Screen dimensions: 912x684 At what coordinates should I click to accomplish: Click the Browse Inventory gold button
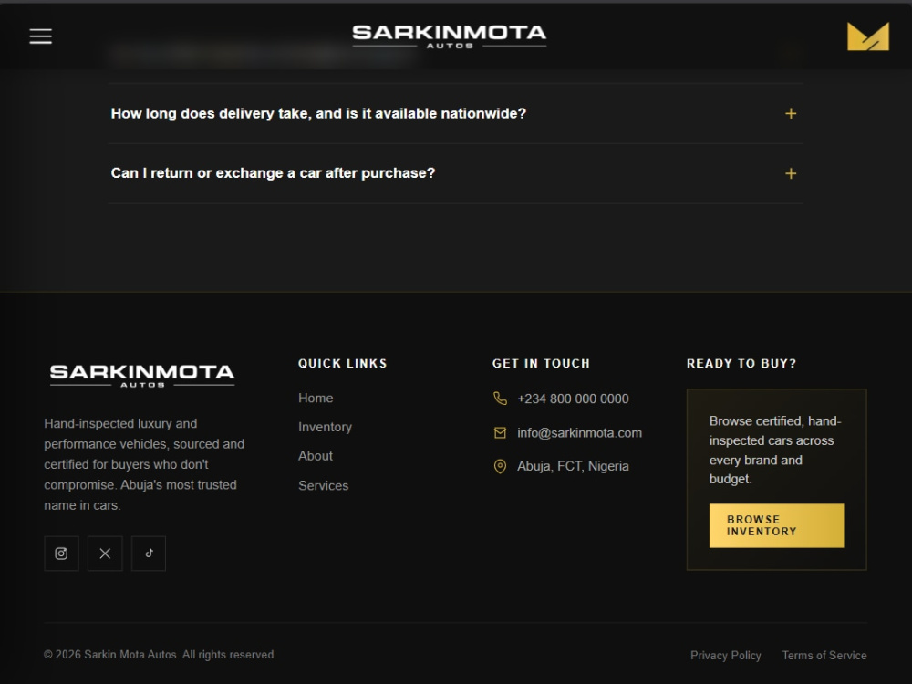[x=776, y=525]
